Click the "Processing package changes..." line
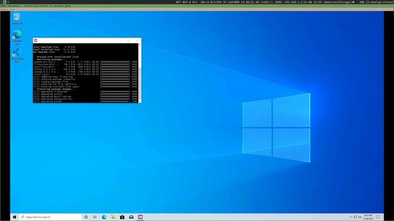The width and height of the screenshot is (394, 221). click(56, 89)
